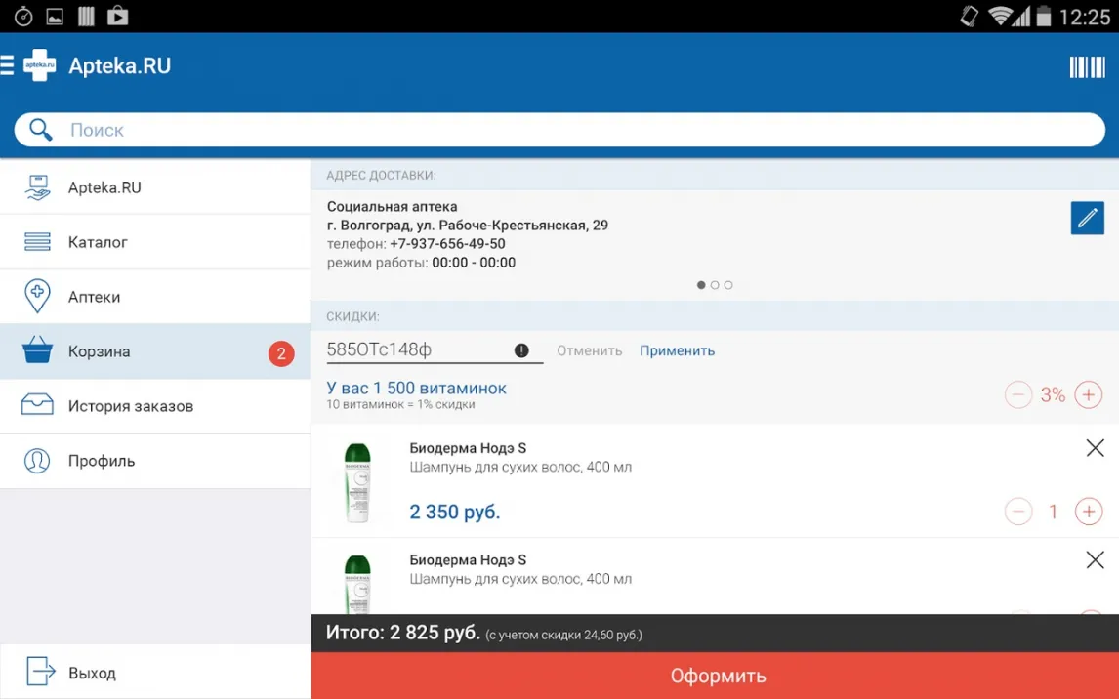The image size is (1119, 699).
Task: Click Применить to apply promo code
Action: (x=677, y=350)
